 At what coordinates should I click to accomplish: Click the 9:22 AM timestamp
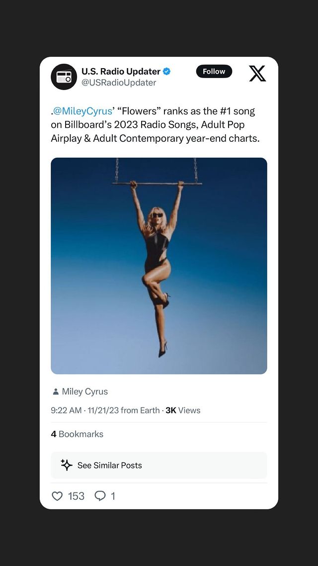[67, 410]
